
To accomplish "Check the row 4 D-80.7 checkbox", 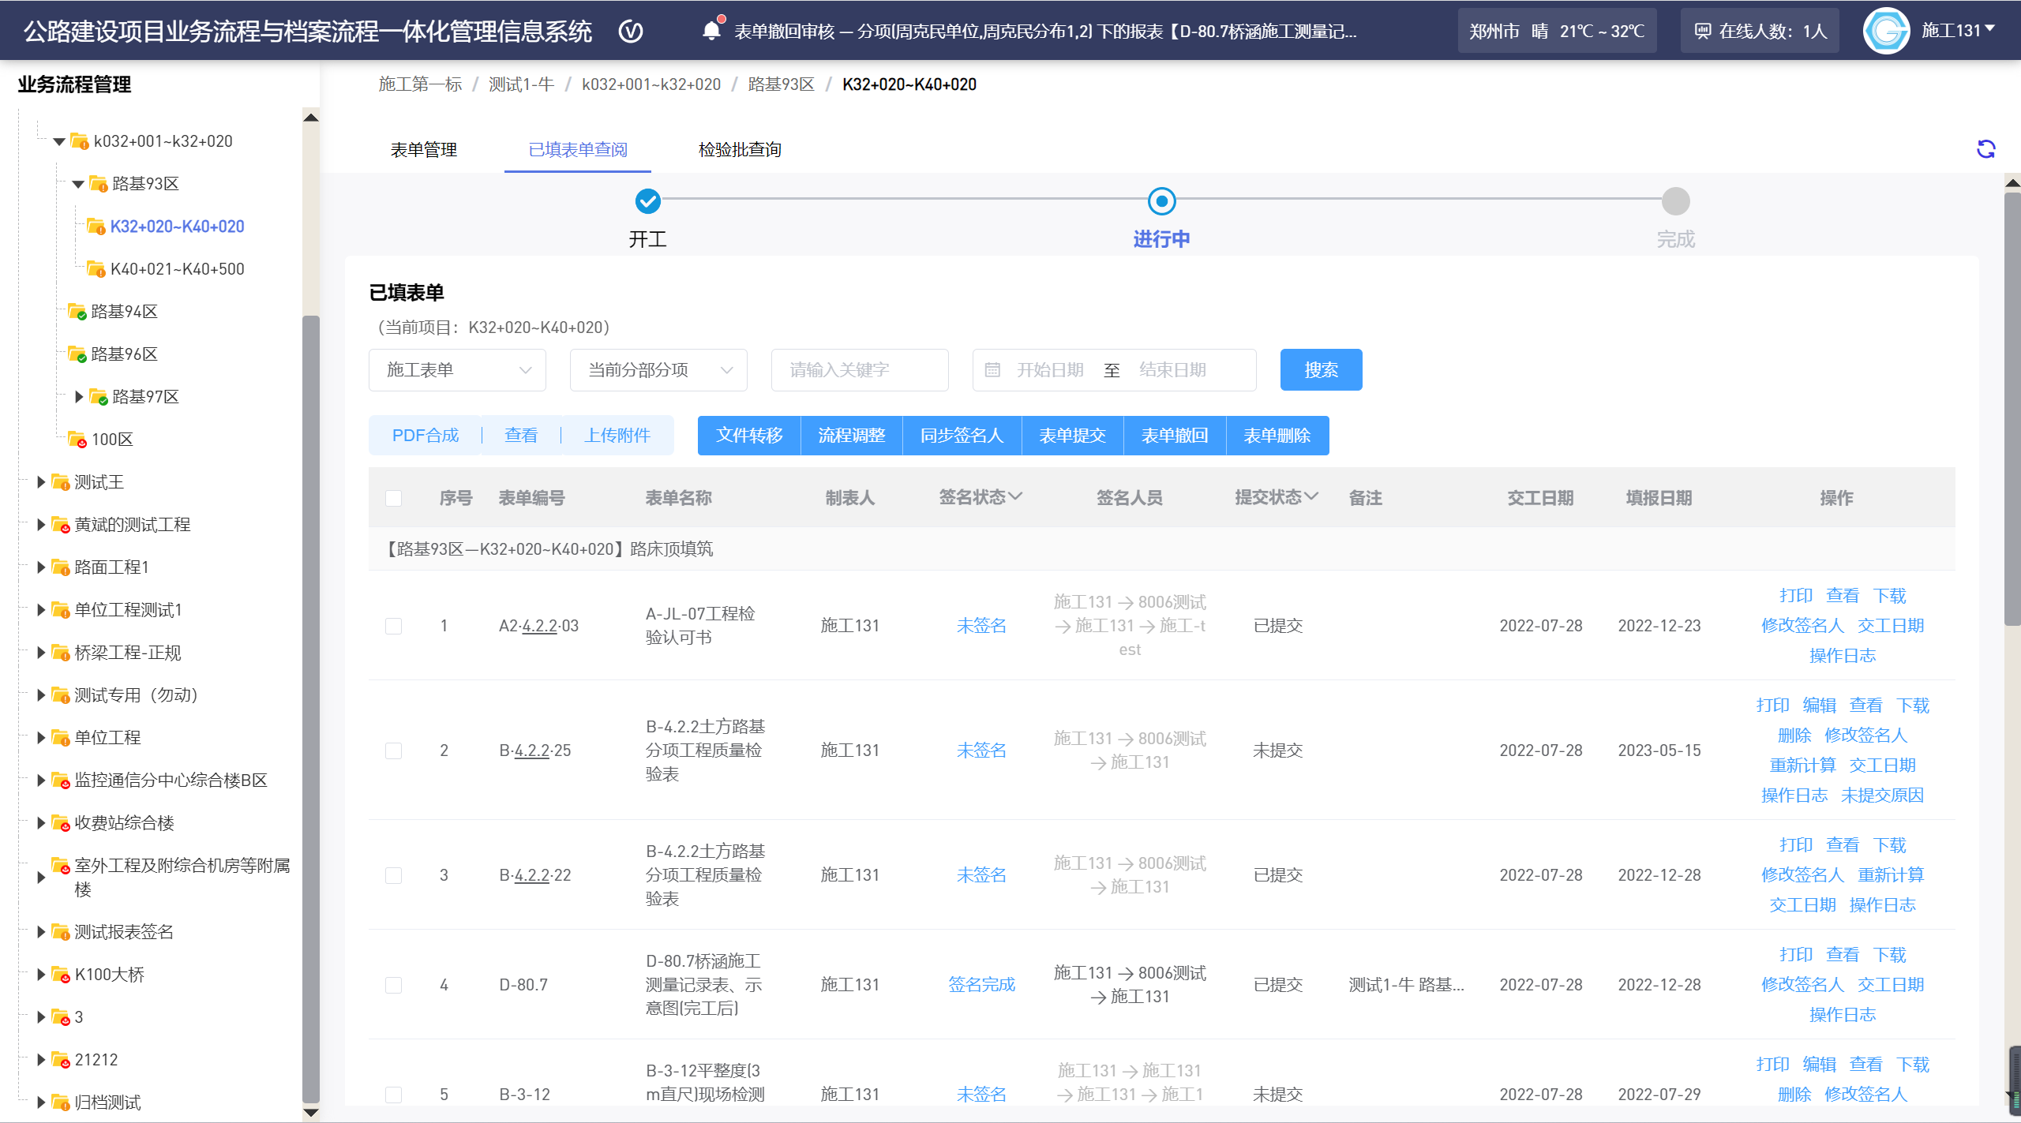I will click(x=394, y=985).
